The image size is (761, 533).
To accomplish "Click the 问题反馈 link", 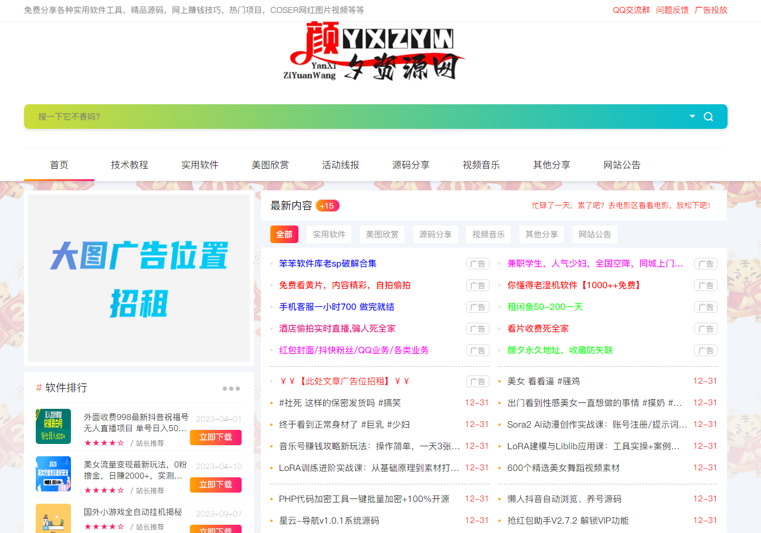I will 672,10.
